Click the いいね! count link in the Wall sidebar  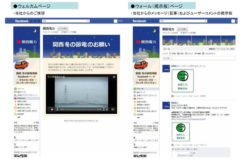tap(146, 140)
